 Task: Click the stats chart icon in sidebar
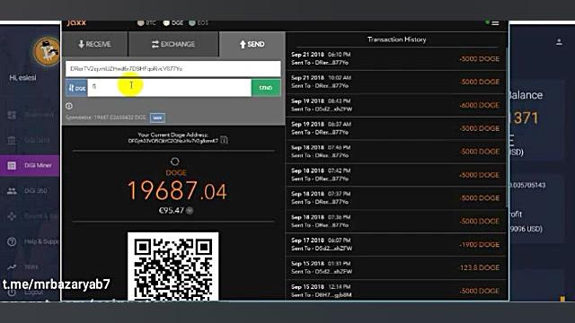[12, 267]
